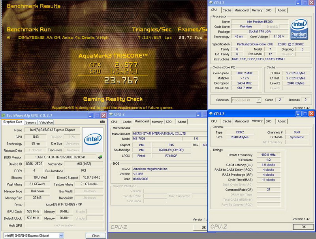Click the Multiplier value x 12.5

(x=245, y=78)
